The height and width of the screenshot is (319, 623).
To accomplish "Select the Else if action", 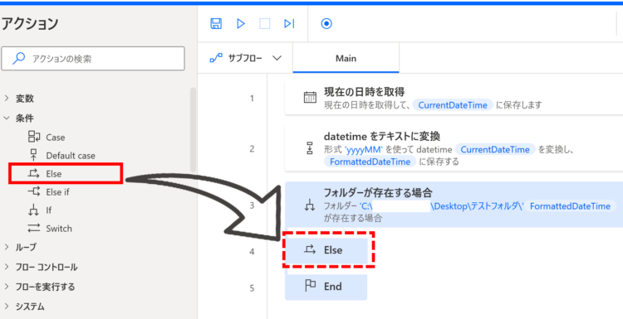I will (57, 192).
